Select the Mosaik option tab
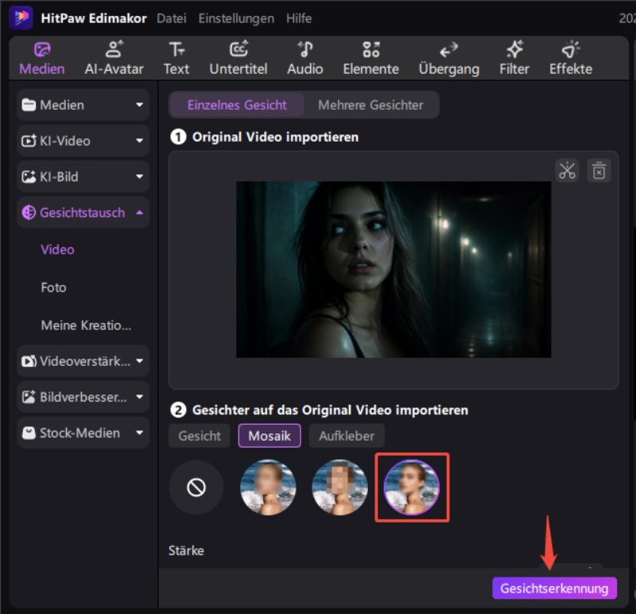 click(x=270, y=436)
